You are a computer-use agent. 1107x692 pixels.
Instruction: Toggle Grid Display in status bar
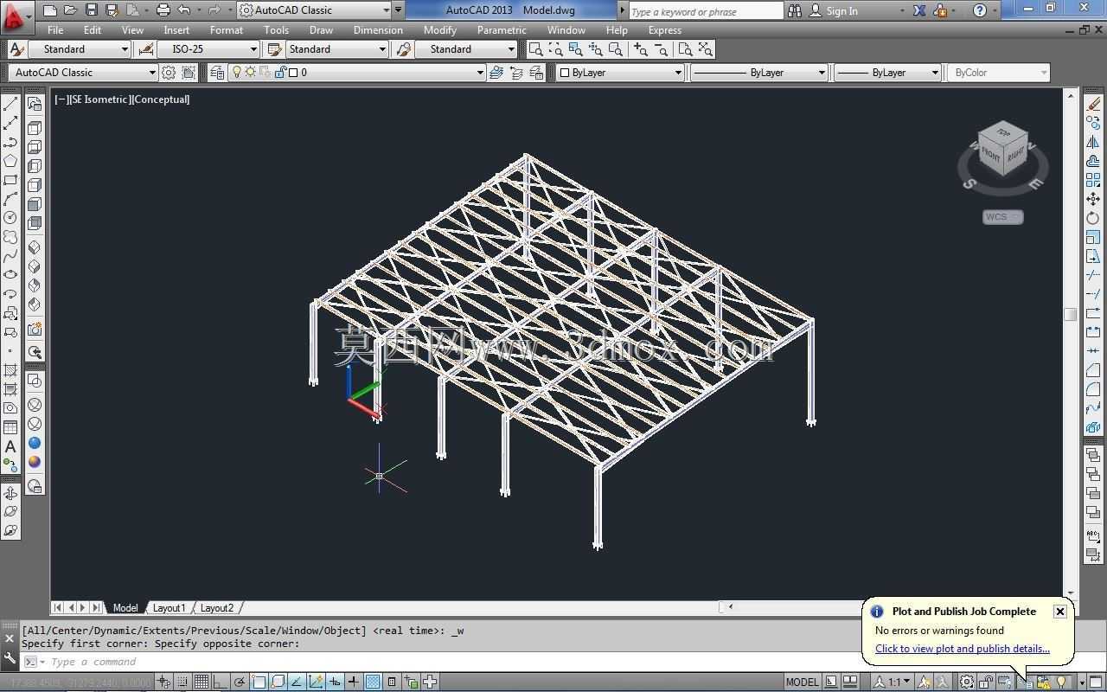202,682
